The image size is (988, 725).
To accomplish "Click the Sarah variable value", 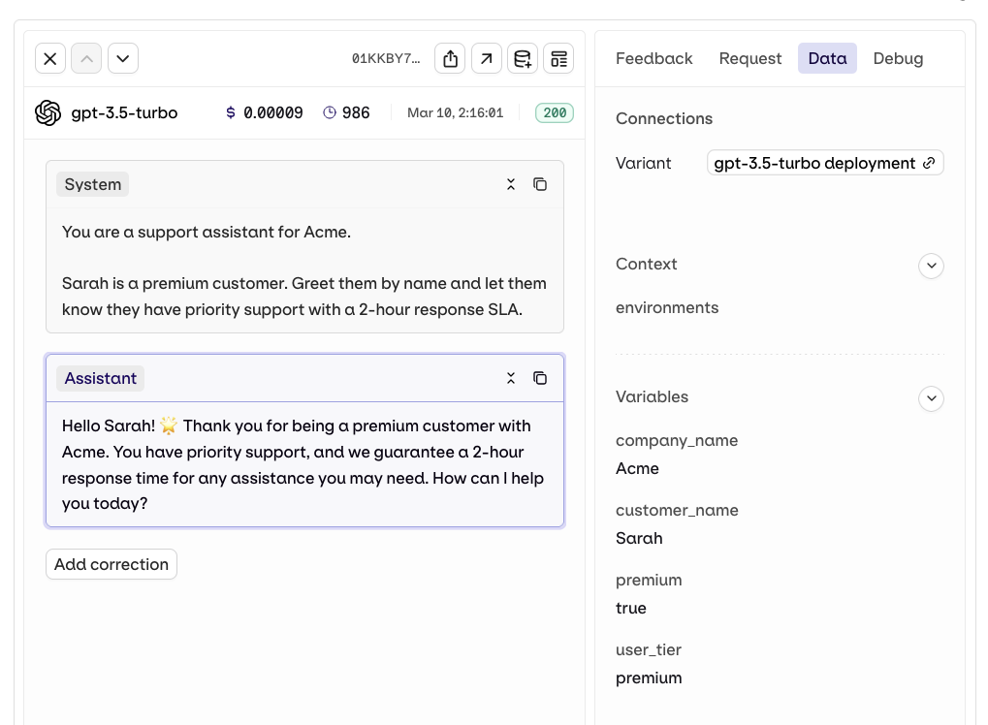I will (x=639, y=539).
